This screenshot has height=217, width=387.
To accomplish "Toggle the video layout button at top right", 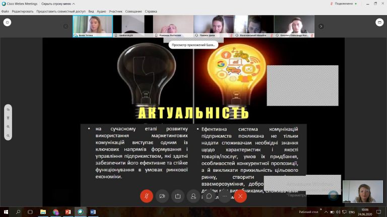I will click(379, 23).
